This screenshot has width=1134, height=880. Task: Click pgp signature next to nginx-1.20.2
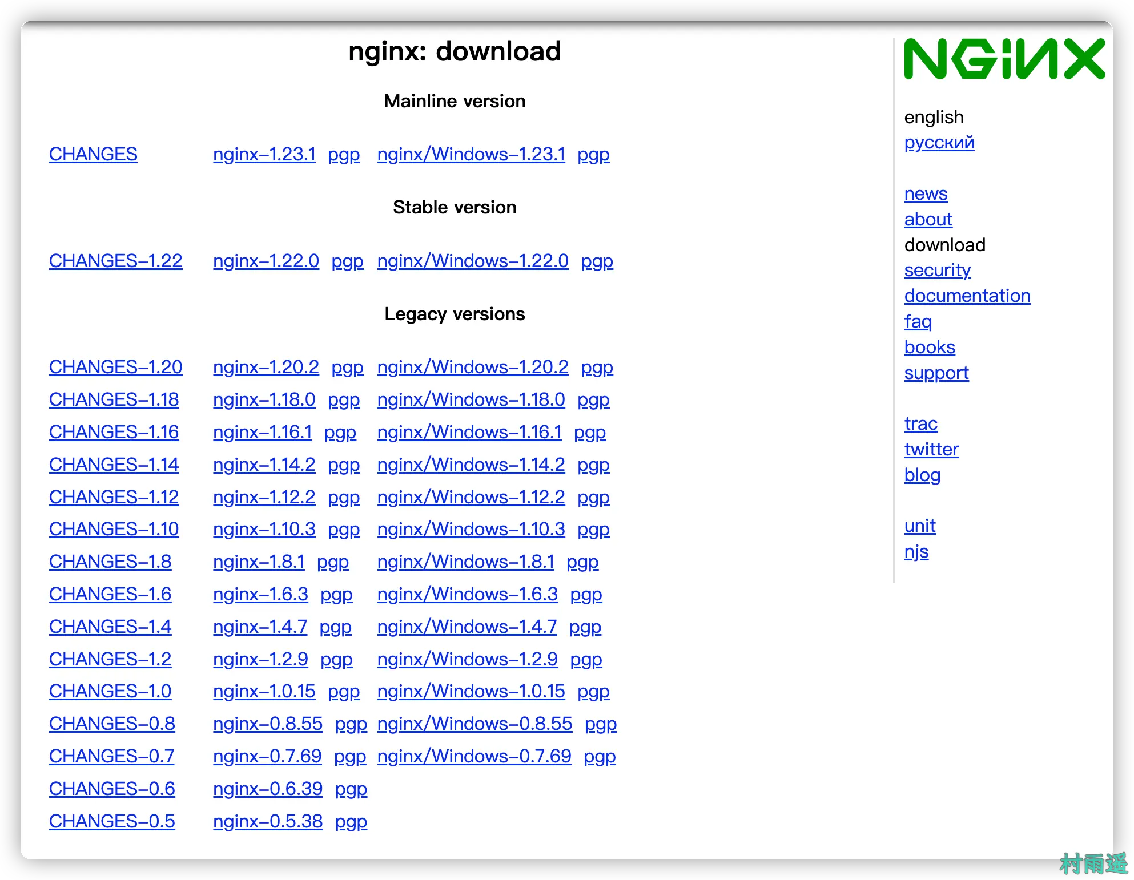pos(347,367)
